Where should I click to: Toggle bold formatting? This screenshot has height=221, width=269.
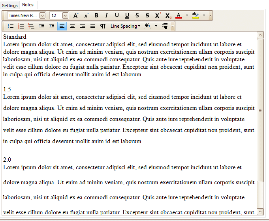96,16
